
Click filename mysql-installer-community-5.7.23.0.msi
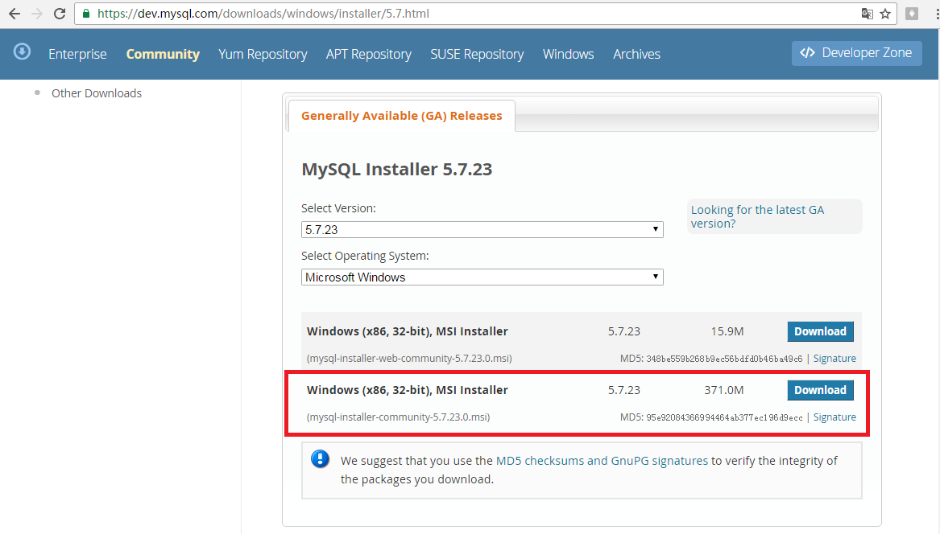tap(398, 417)
